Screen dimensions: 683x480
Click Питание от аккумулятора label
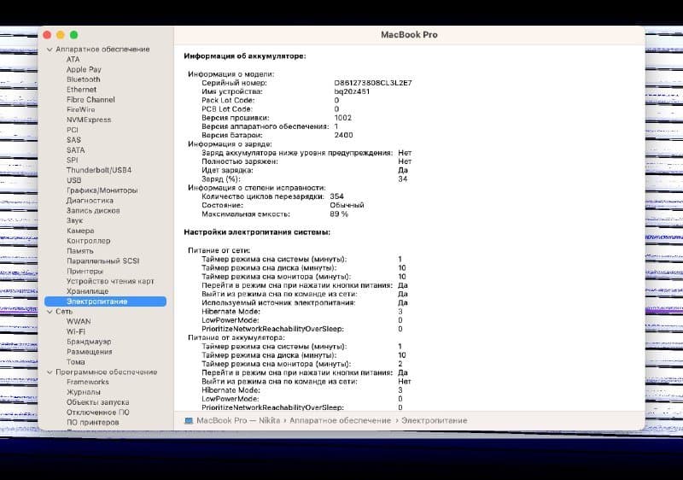pos(236,337)
